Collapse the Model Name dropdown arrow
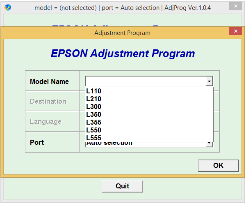Screen dimensions: 246x204 coord(209,81)
